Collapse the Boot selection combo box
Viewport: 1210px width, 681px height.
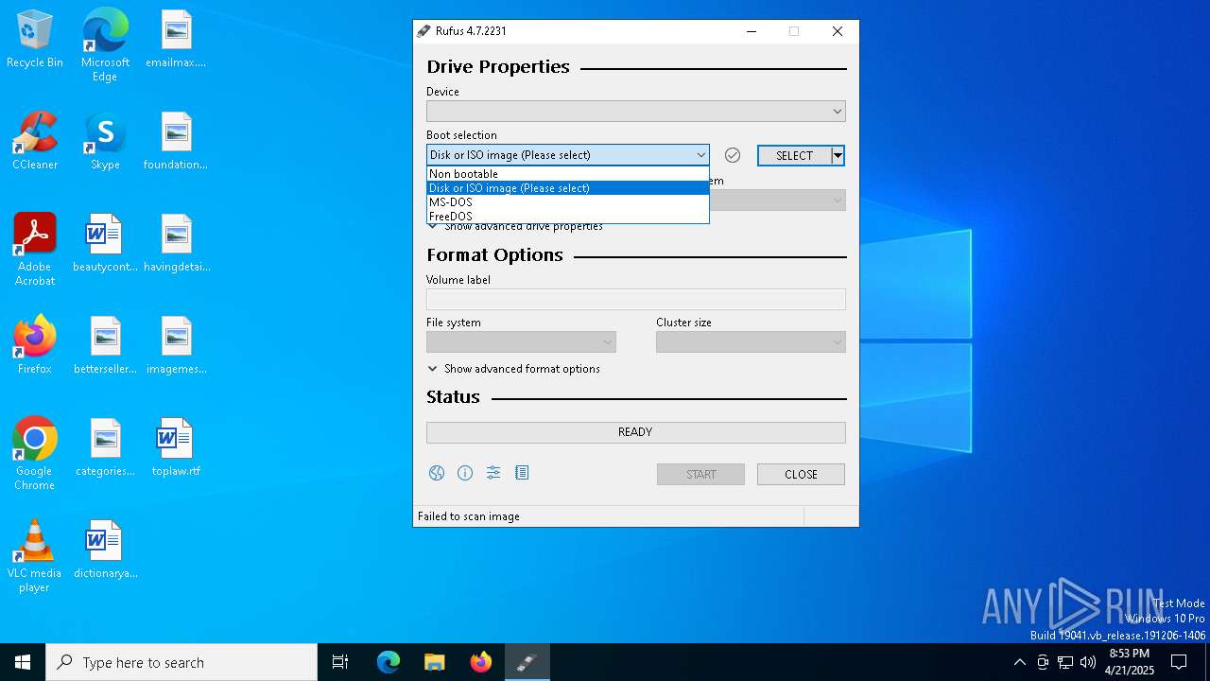pyautogui.click(x=568, y=155)
